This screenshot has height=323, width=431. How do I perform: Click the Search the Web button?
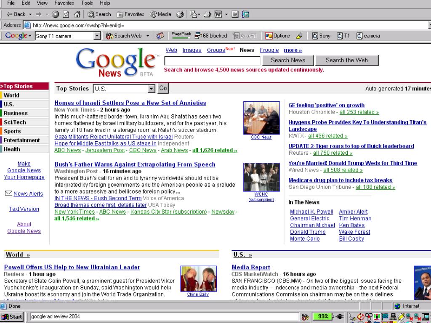(x=347, y=60)
